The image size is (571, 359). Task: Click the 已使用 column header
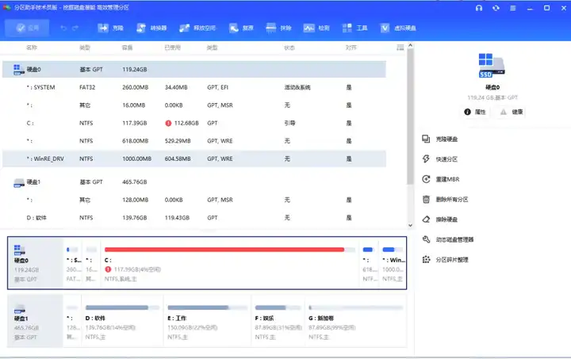pyautogui.click(x=173, y=48)
